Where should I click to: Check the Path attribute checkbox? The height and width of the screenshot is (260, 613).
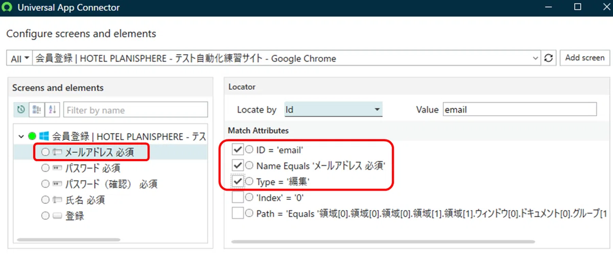pos(238,213)
